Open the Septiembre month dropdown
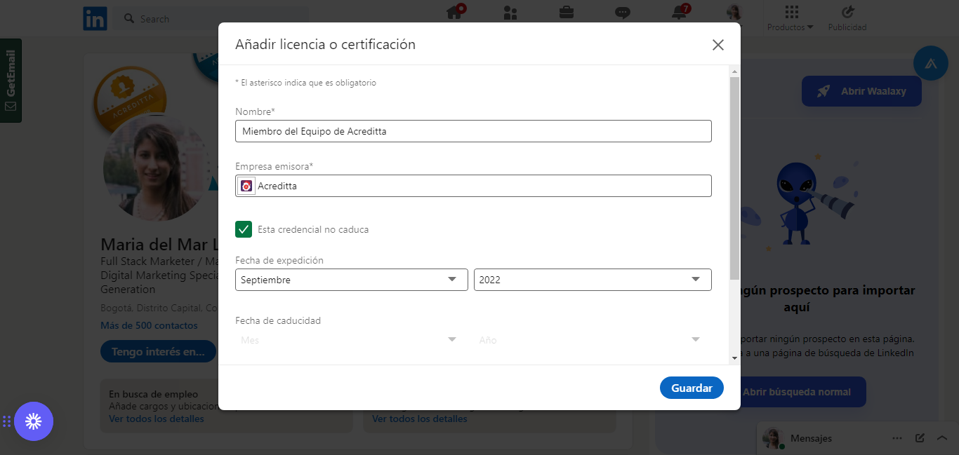This screenshot has width=959, height=455. click(x=351, y=280)
